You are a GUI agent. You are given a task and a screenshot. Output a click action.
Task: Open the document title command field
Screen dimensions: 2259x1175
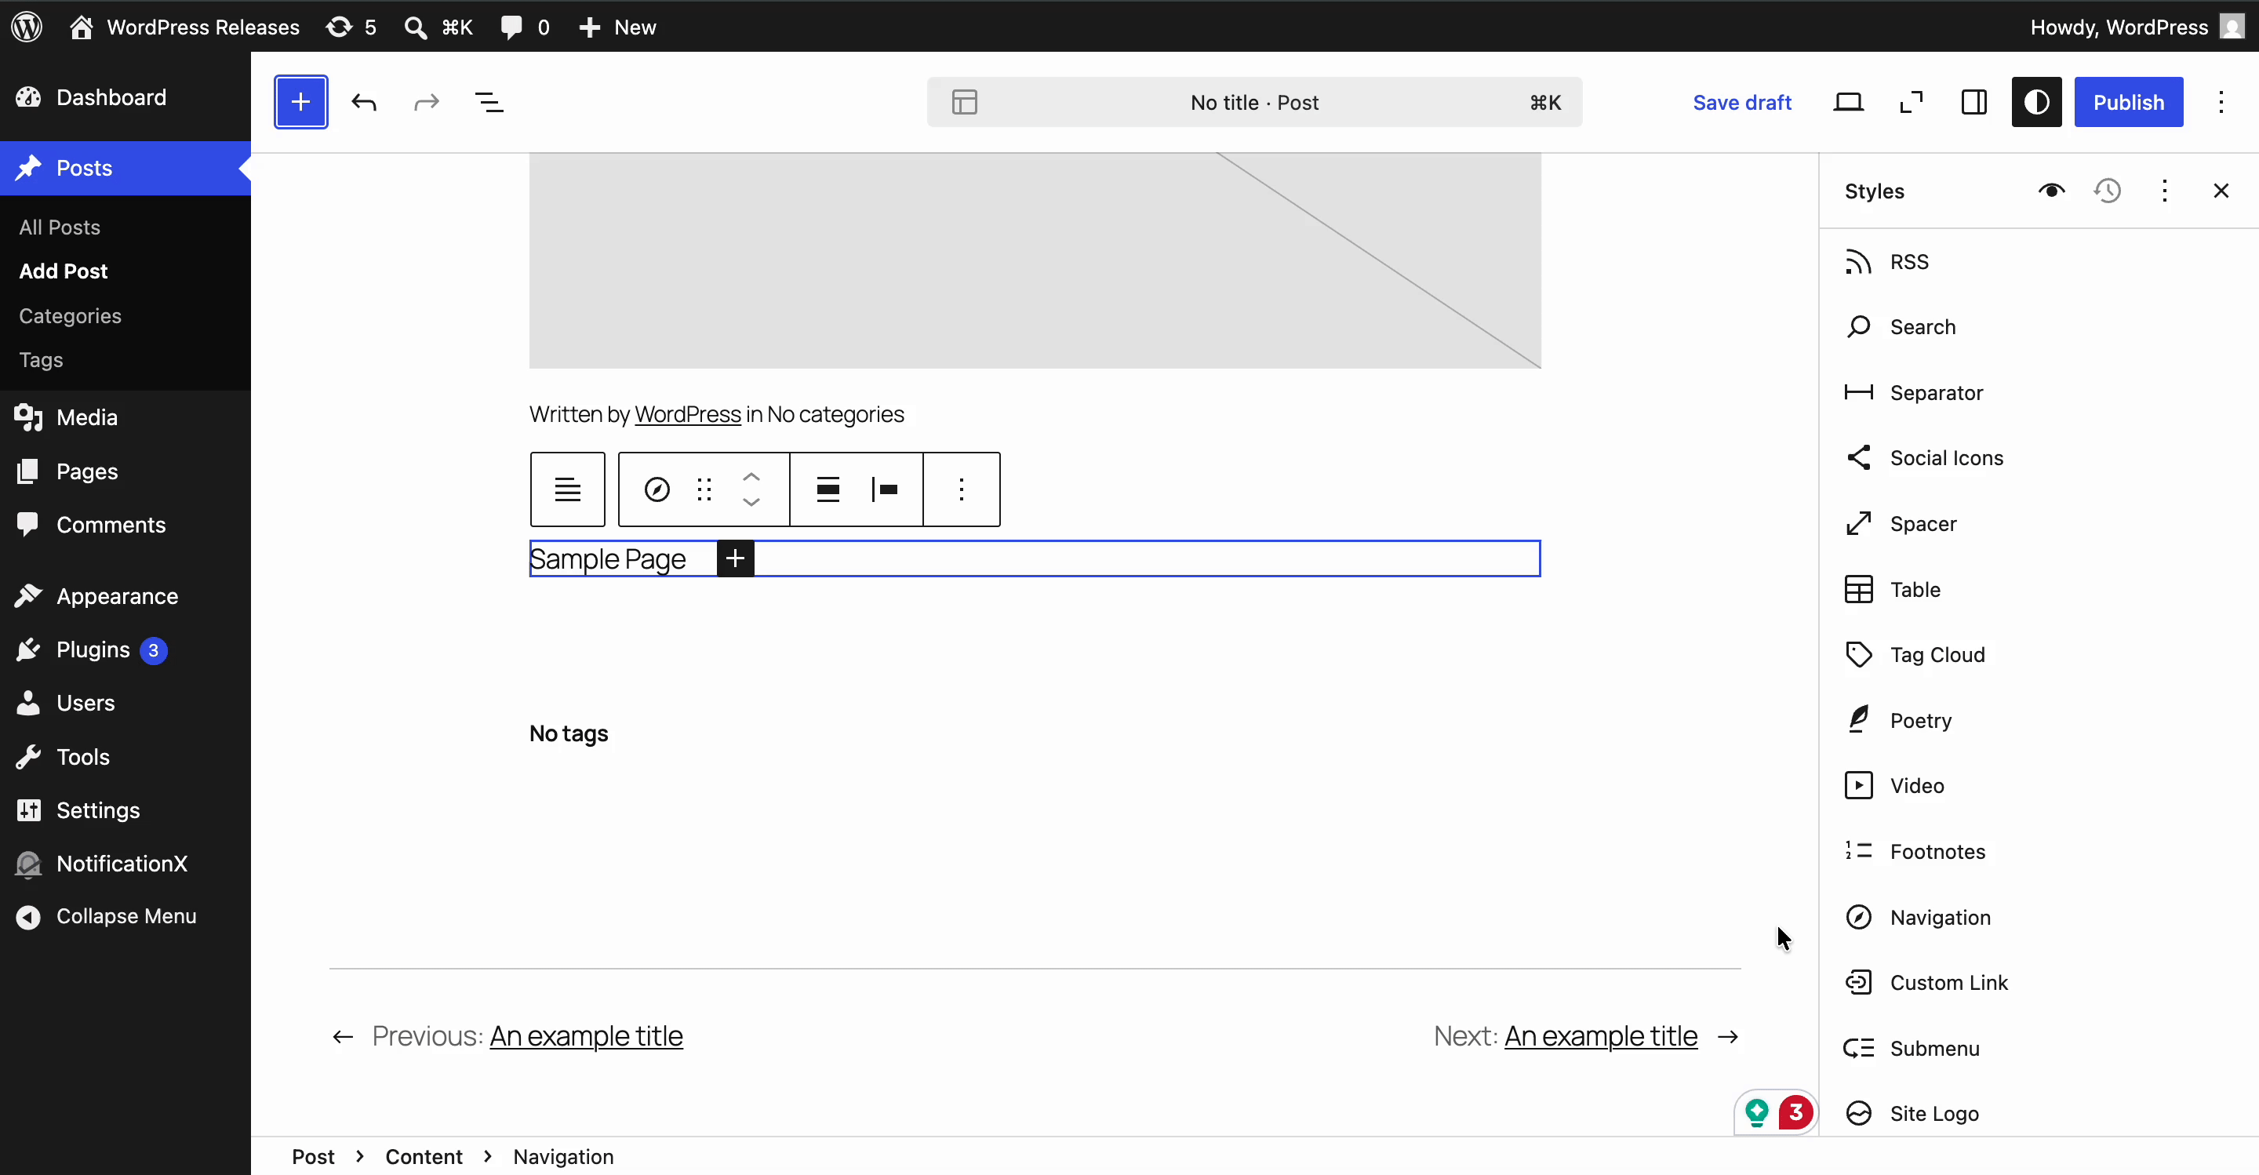pyautogui.click(x=1254, y=103)
